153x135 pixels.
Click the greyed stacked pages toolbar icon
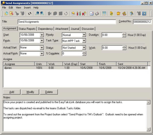(55, 14)
